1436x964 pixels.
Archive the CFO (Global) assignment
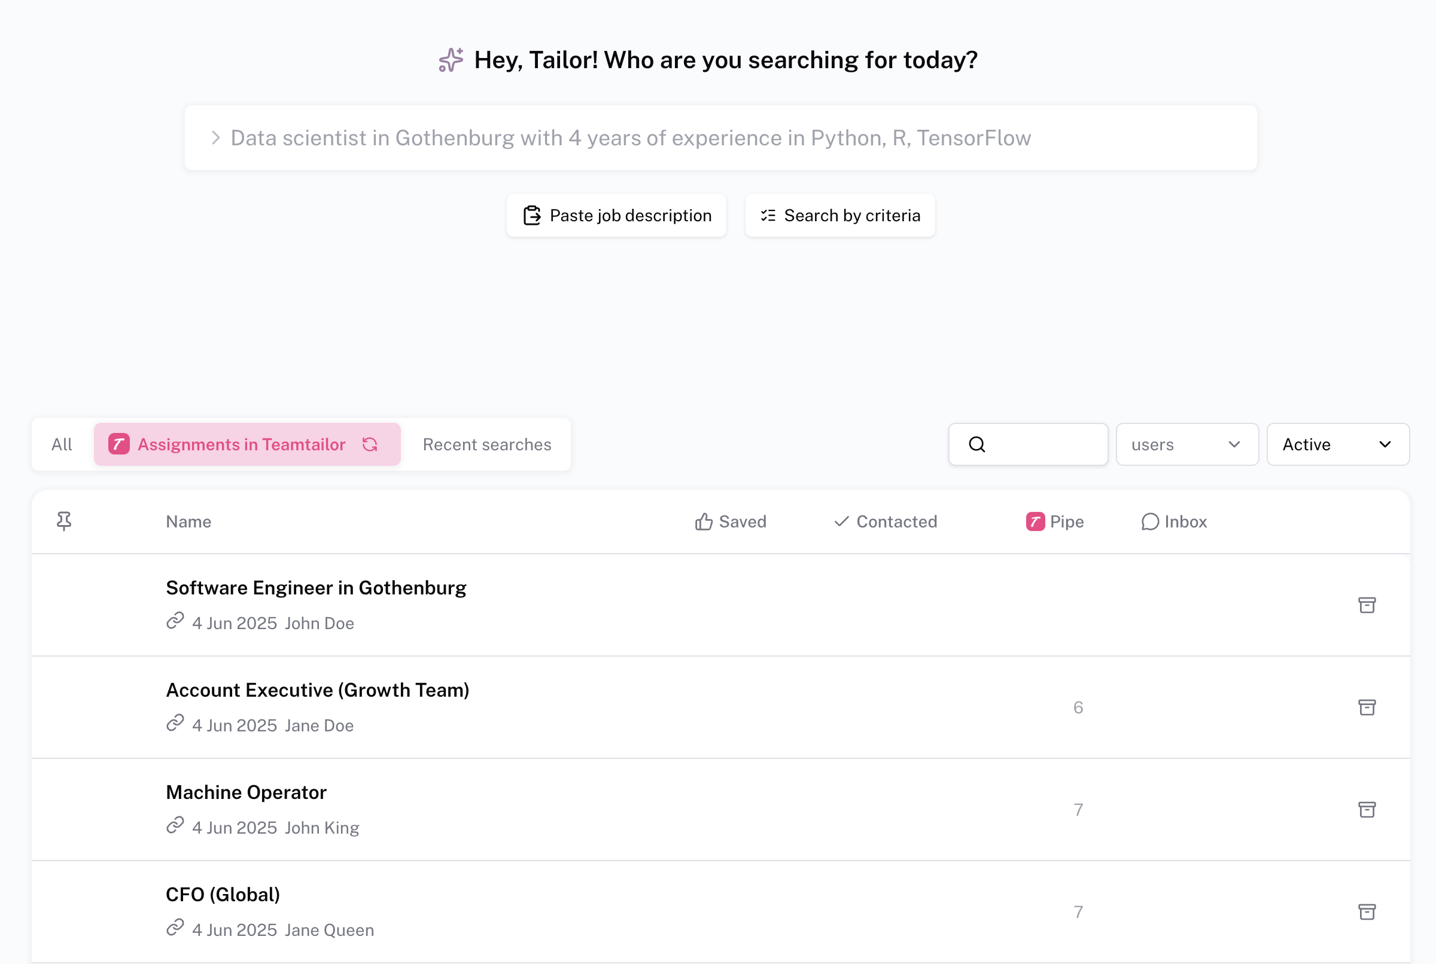coord(1367,911)
